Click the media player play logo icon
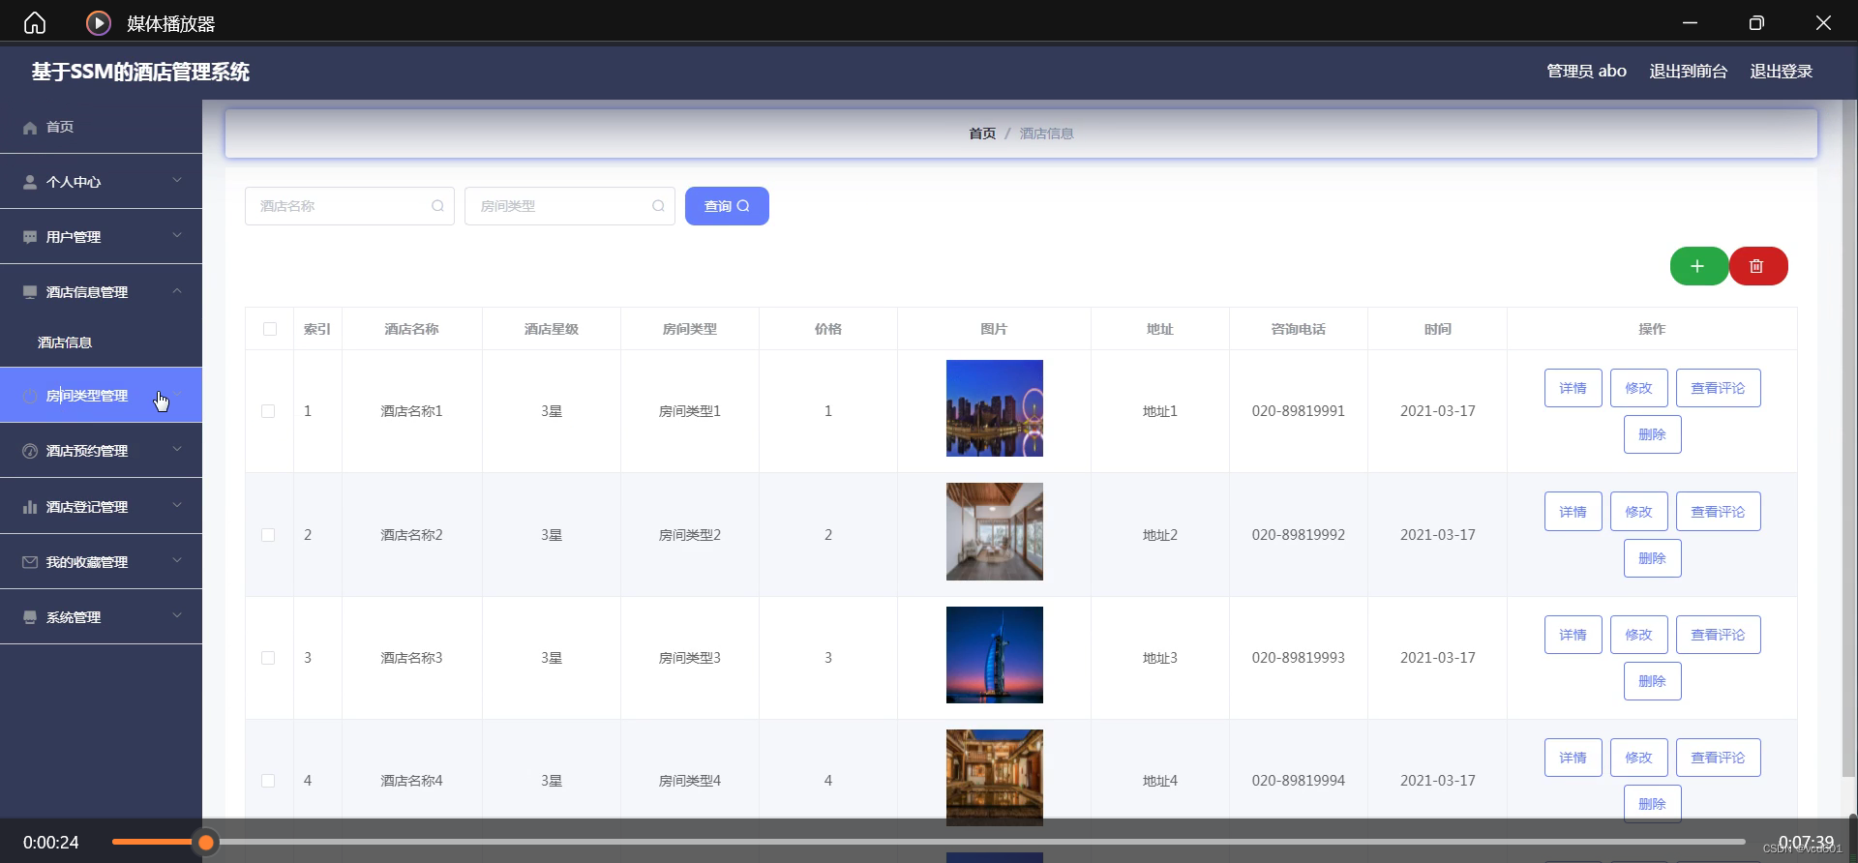Viewport: 1858px width, 863px height. [99, 23]
